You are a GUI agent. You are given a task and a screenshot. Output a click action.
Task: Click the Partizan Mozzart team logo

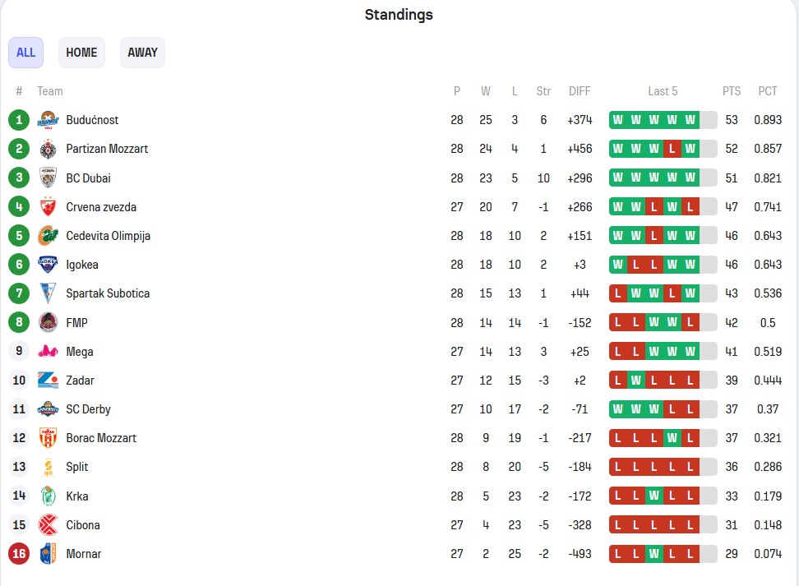point(48,149)
